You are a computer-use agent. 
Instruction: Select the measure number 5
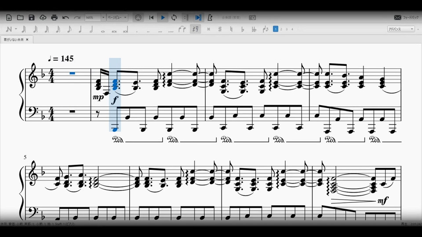pyautogui.click(x=25, y=157)
